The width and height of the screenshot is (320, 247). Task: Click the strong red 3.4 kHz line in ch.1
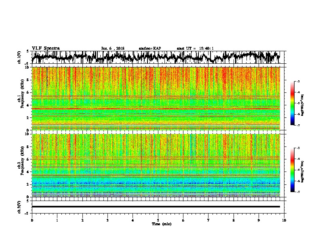pyautogui.click(x=156, y=109)
